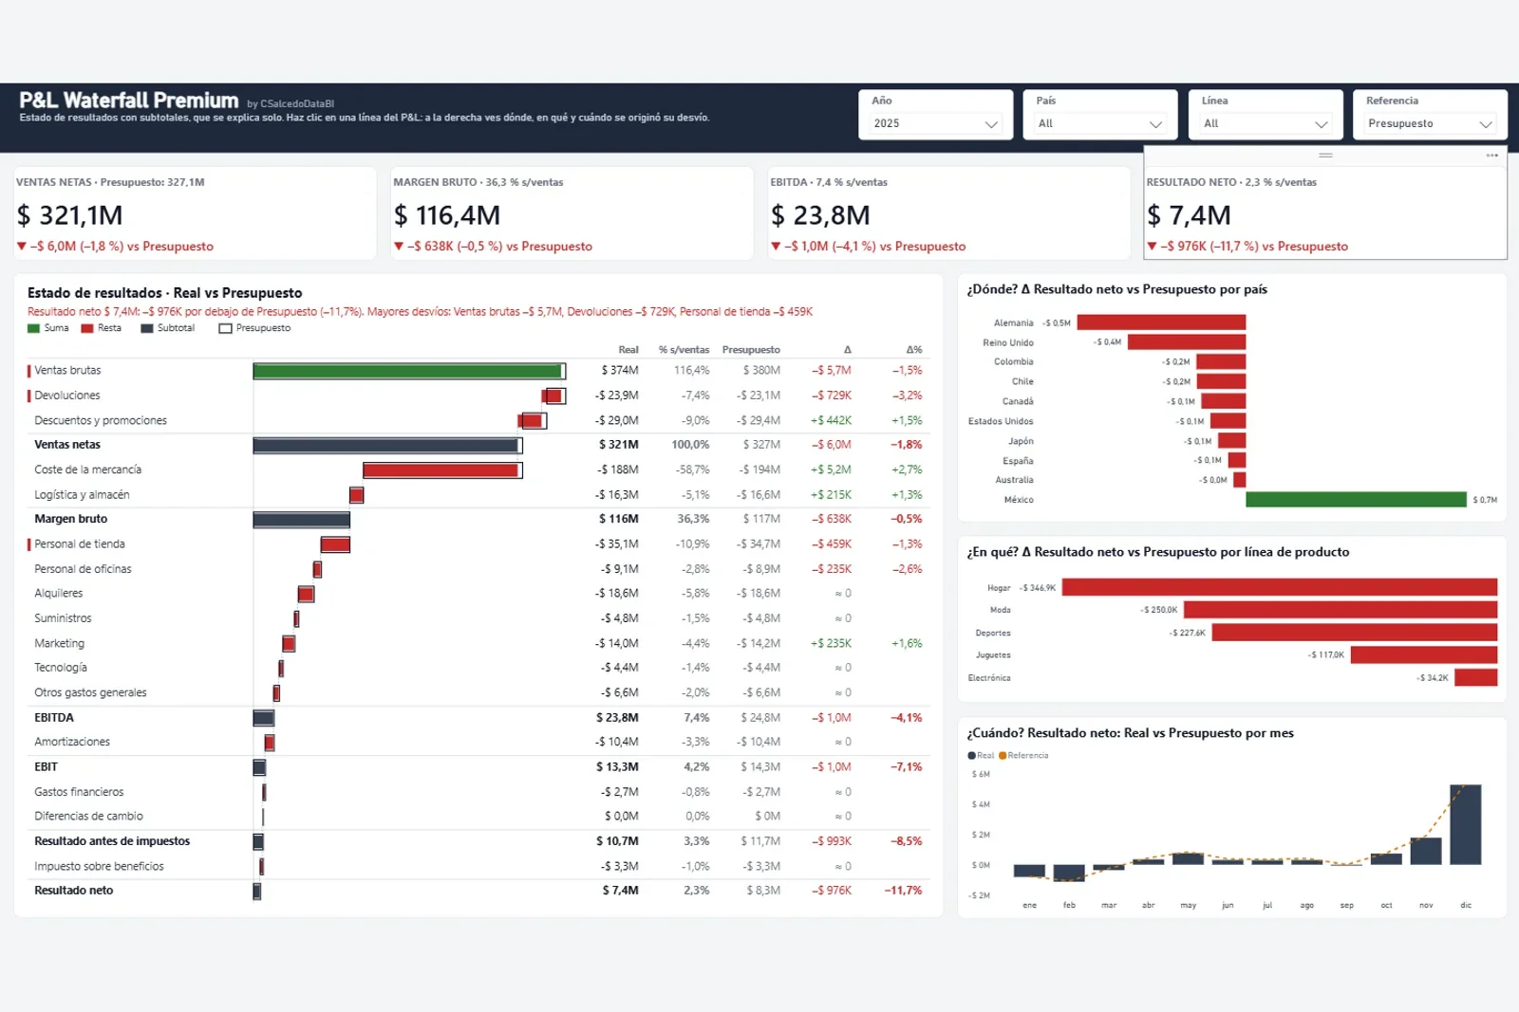The width and height of the screenshot is (1519, 1012).
Task: Select the "Ventas brutas" row label
Action: coord(67,370)
